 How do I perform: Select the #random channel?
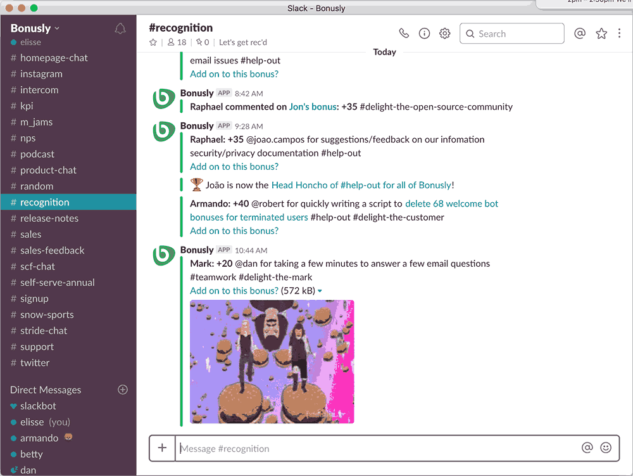pos(68,186)
